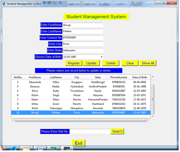Screen dimensions: 180x152
Task: Click the Contact No input field
Action: pyautogui.click(x=83, y=38)
